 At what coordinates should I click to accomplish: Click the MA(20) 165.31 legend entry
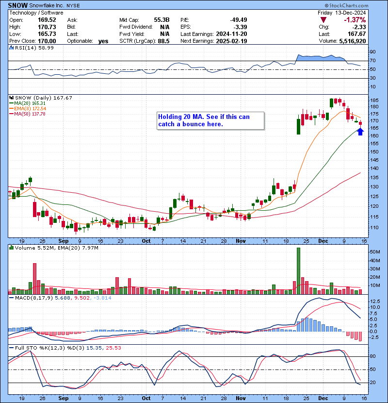(27, 103)
